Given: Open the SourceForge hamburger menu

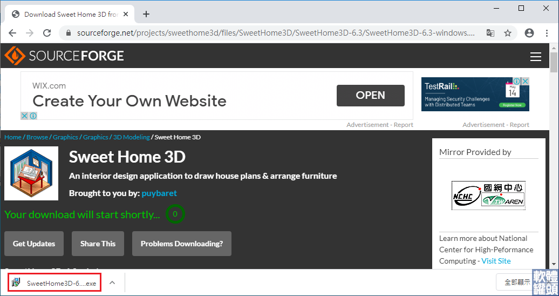Looking at the screenshot, I should 535,56.
